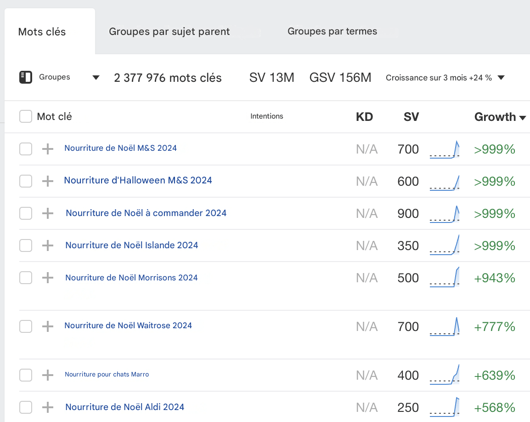Screen dimensions: 530x422
Task: Click the SV value 350
Action: pyautogui.click(x=408, y=245)
